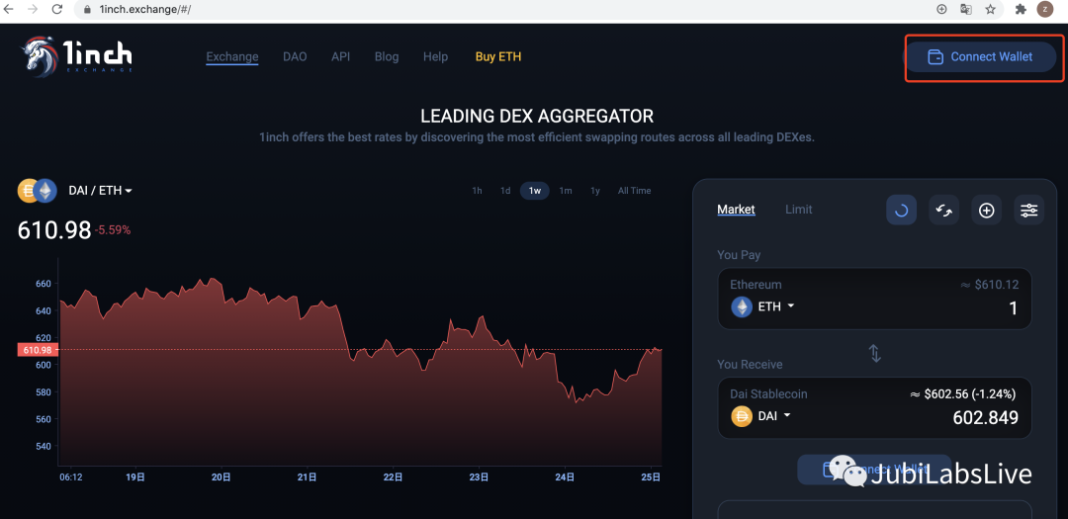This screenshot has width=1068, height=519.
Task: Click the browser back arrow
Action: [10, 9]
